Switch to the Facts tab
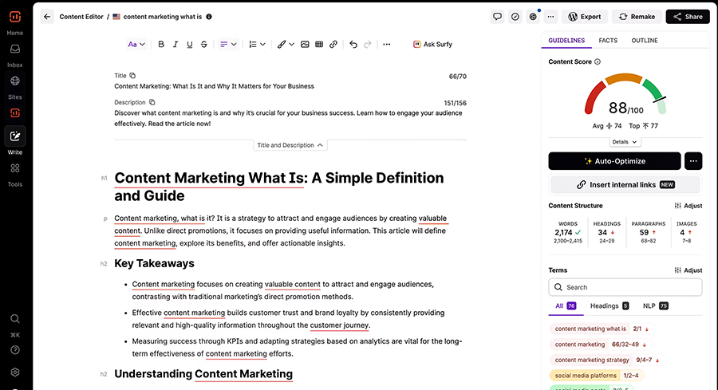 coord(608,40)
